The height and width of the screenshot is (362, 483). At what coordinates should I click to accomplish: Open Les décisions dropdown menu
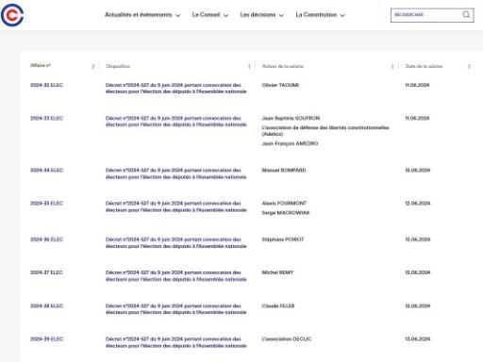(x=261, y=15)
